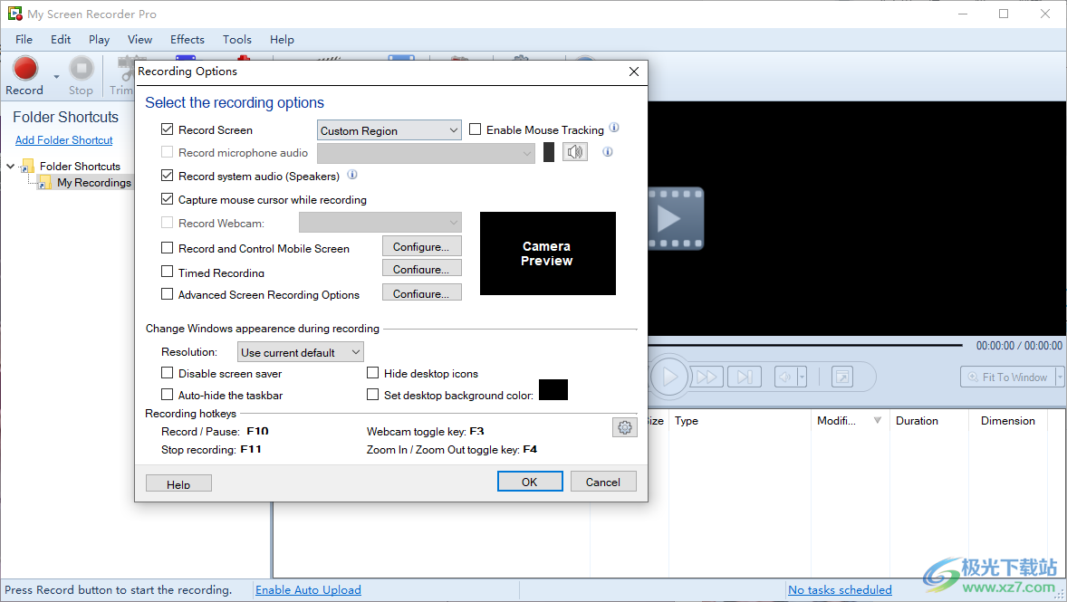Click the Stop recording icon
The height and width of the screenshot is (602, 1067).
81,69
